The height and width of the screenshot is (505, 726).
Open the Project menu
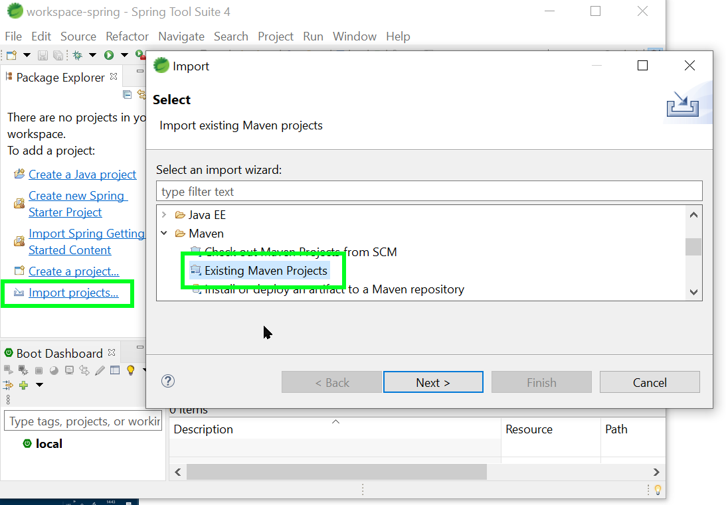(x=276, y=36)
